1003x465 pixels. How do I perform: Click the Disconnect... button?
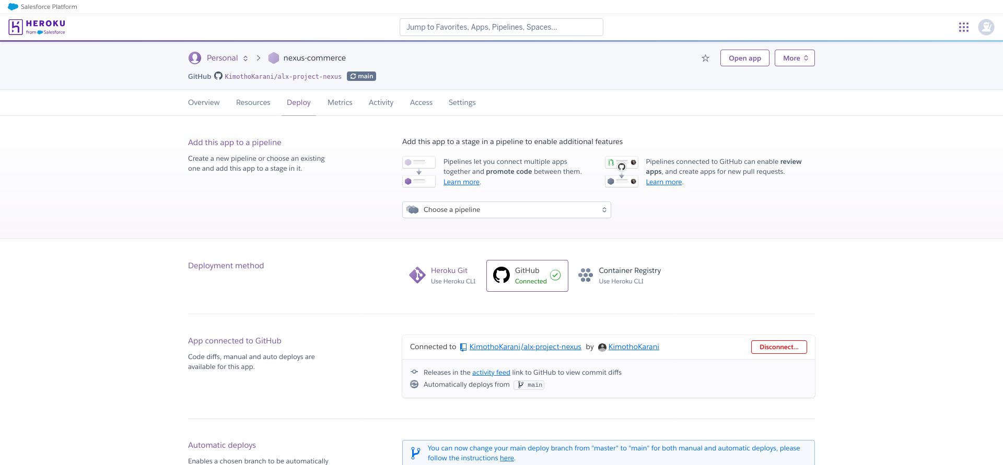click(779, 347)
